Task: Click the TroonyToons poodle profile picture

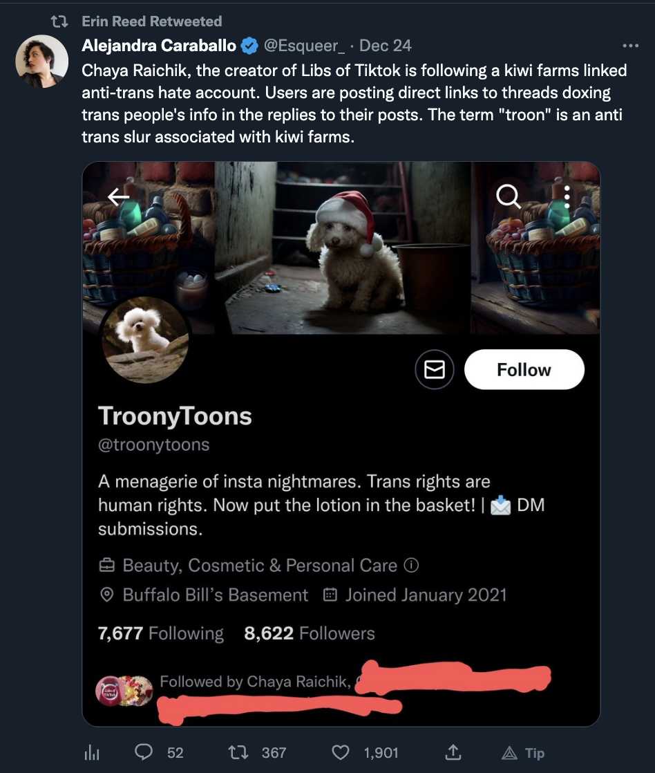Action: click(145, 340)
